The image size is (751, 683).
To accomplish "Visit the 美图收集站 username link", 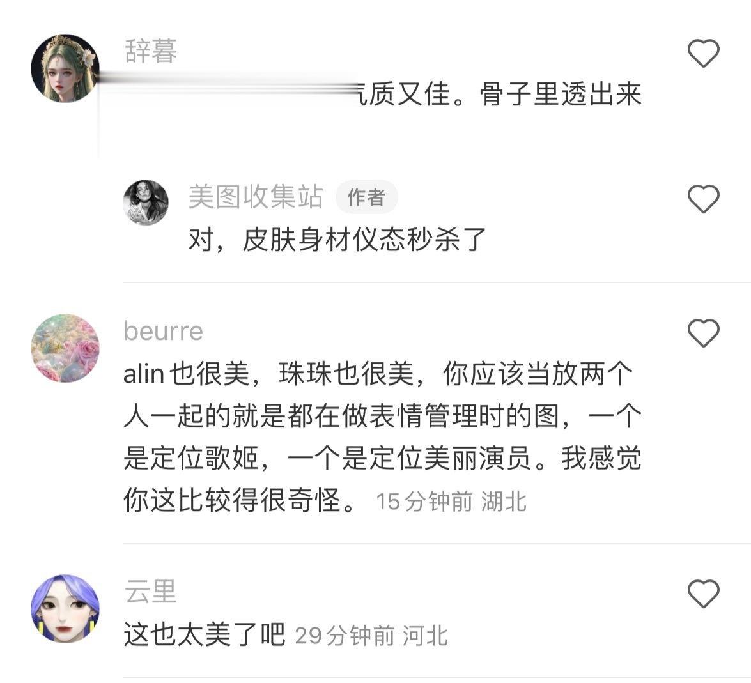I will click(x=256, y=197).
